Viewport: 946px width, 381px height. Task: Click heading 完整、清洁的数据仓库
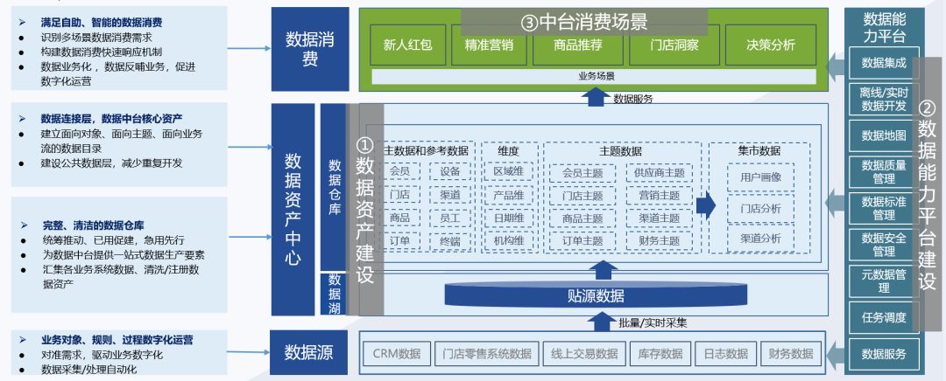point(93,225)
